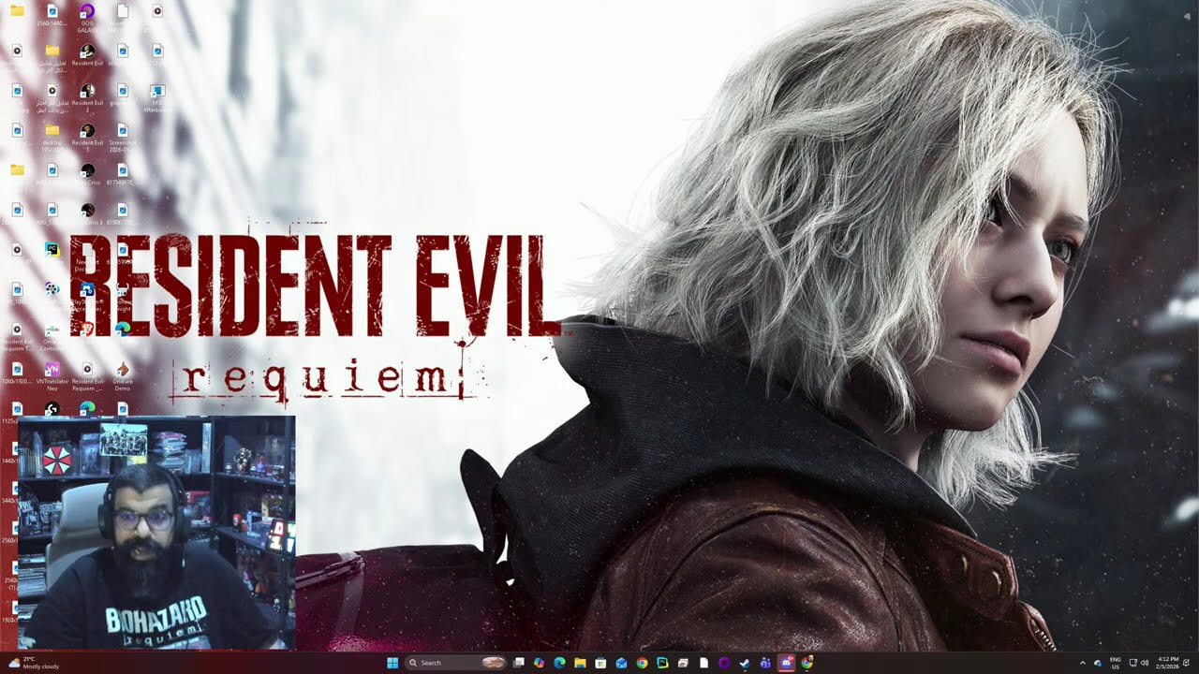Viewport: 1199px width, 674px height.
Task: Open VNTranslator Neo desktop shortcut
Action: 52,376
